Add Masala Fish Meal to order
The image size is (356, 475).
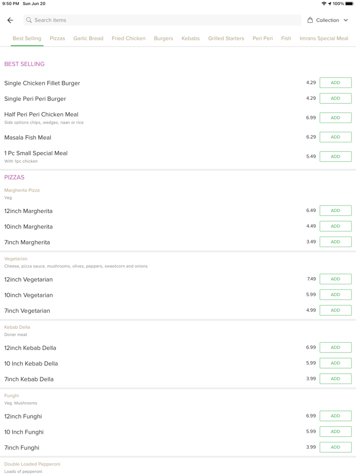click(x=335, y=137)
